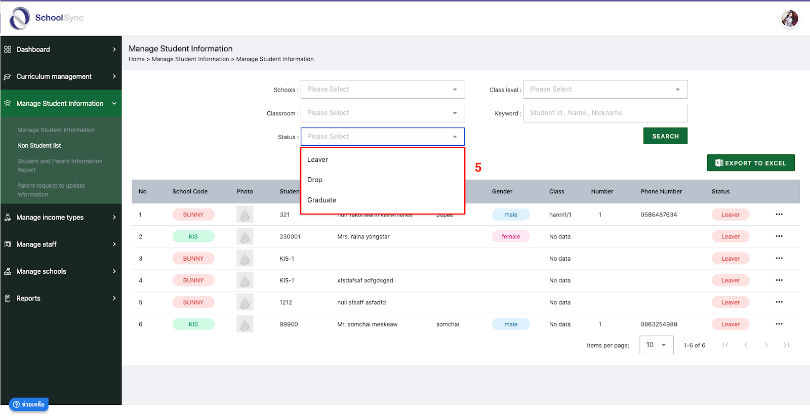This screenshot has height=420, width=810.
Task: Open more options for xfsdafsaf adfgdsged row
Action: (x=779, y=280)
